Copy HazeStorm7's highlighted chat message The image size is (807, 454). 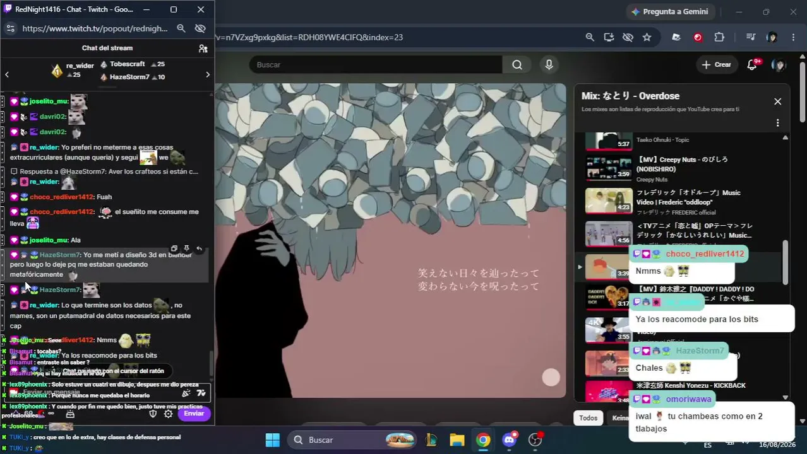[174, 249]
